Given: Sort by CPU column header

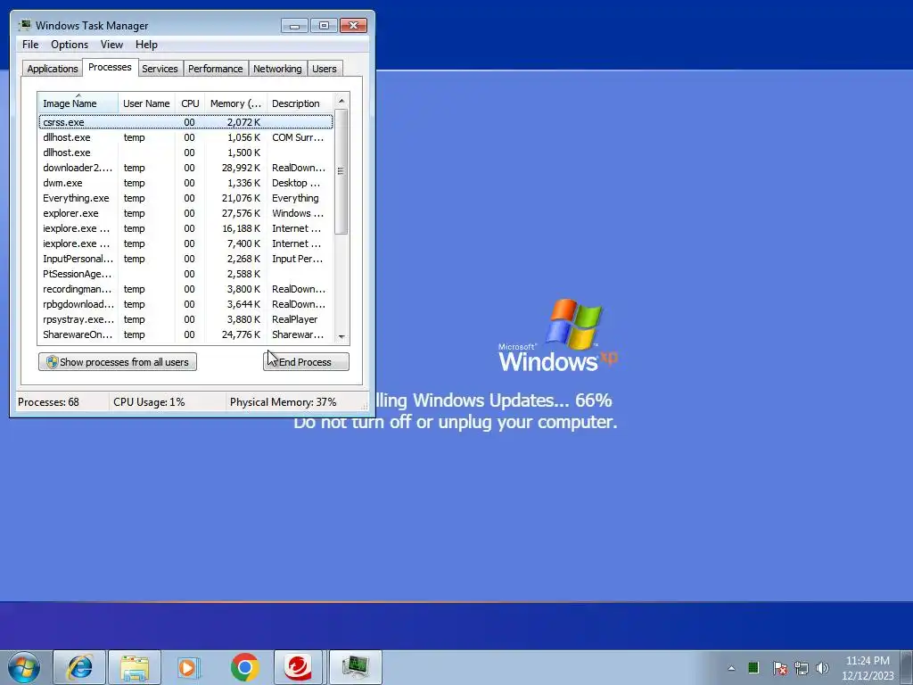Looking at the screenshot, I should (190, 103).
